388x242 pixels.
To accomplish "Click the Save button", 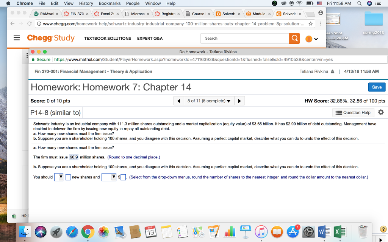I will pyautogui.click(x=377, y=87).
